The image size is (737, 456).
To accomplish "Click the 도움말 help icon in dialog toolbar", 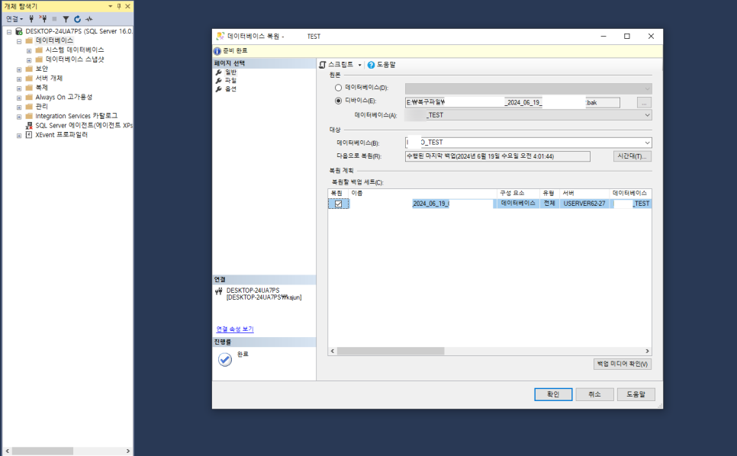I will pos(371,65).
